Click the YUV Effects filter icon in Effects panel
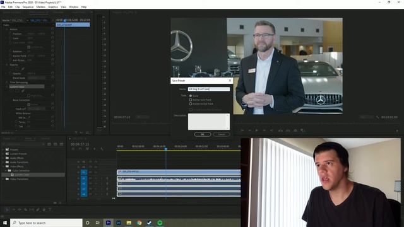 click(x=61, y=144)
